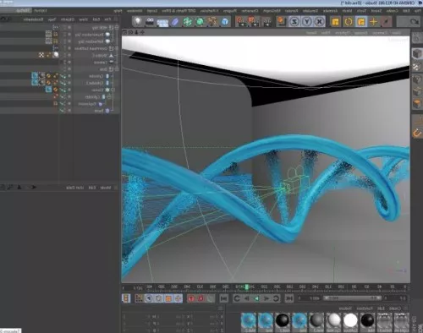The width and height of the screenshot is (423, 333).
Task: Open the Tags menu in Object Manager
Action: [52, 19]
